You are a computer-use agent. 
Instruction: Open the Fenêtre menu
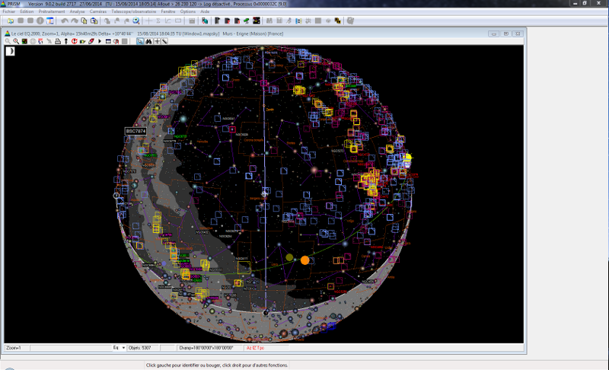click(168, 12)
